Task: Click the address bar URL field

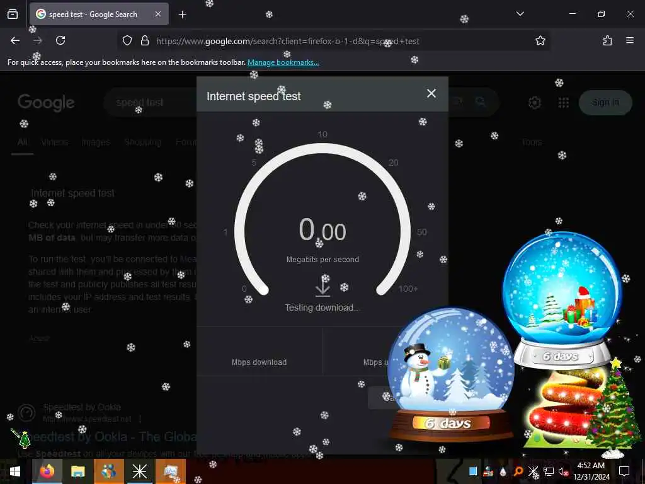Action: [333, 41]
